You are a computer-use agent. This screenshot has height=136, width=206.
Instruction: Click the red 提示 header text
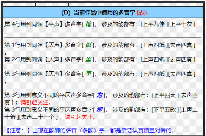pyautogui.click(x=142, y=13)
